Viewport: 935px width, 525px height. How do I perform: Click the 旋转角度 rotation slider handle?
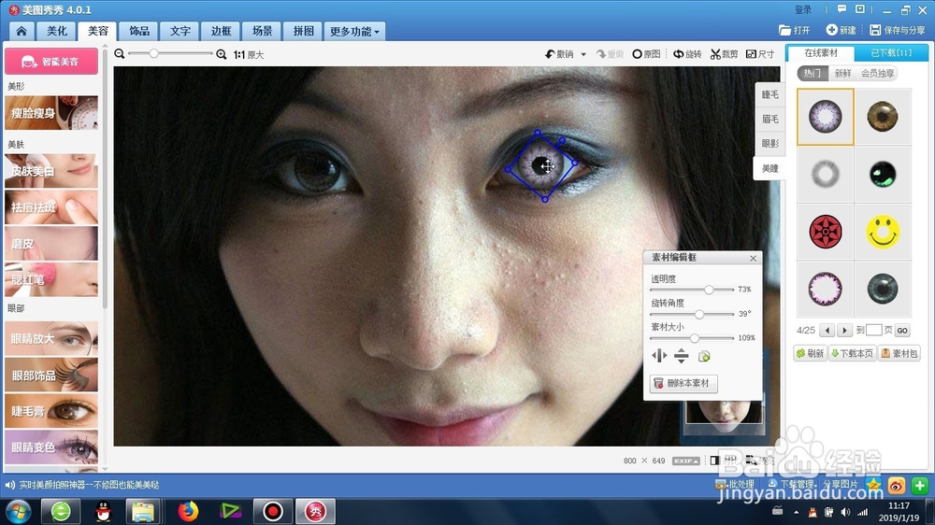coord(699,314)
